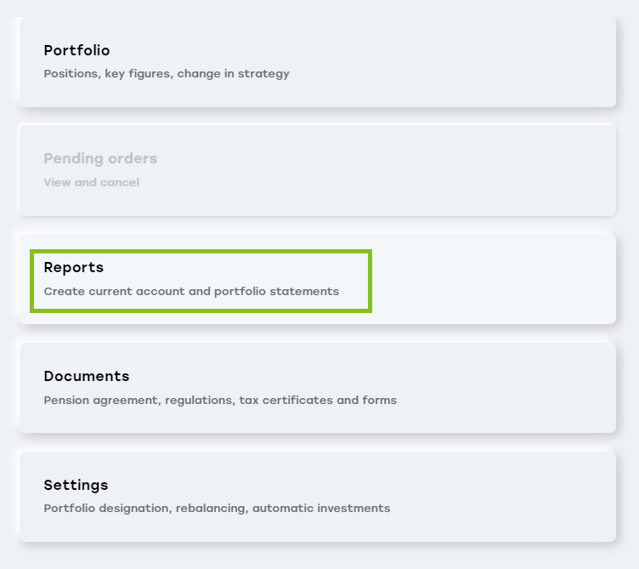Image resolution: width=639 pixels, height=569 pixels.
Task: Click the Reports heading text
Action: [x=74, y=268]
